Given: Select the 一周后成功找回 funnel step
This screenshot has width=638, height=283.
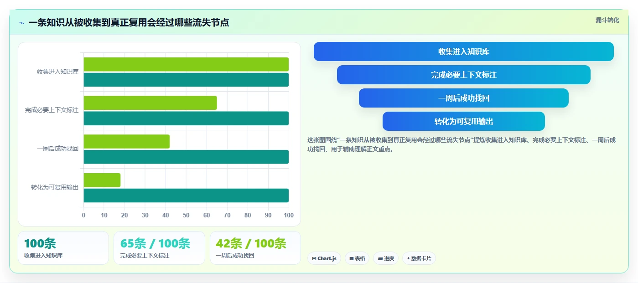Looking at the screenshot, I should (x=463, y=98).
